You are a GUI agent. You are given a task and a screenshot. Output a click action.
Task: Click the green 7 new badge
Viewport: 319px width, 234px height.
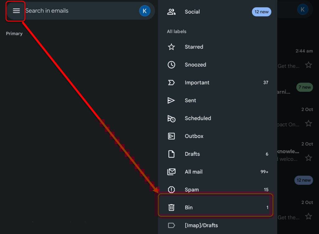tap(305, 87)
